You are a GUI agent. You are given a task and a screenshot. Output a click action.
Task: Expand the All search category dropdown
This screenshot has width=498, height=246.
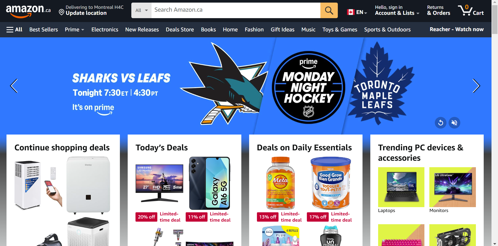[x=141, y=10]
